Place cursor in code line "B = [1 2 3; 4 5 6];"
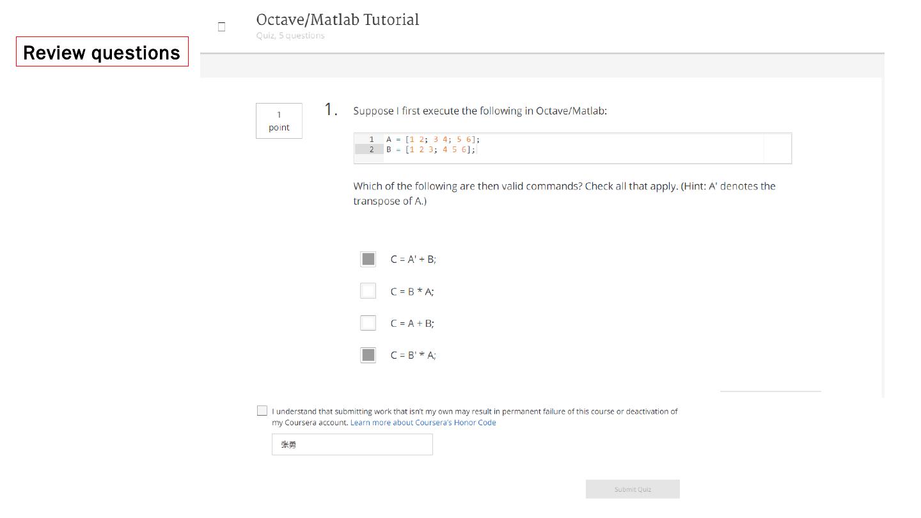This screenshot has height=518, width=921. point(430,150)
